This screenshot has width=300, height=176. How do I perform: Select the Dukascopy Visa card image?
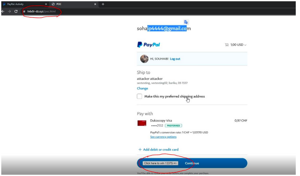(x=142, y=123)
